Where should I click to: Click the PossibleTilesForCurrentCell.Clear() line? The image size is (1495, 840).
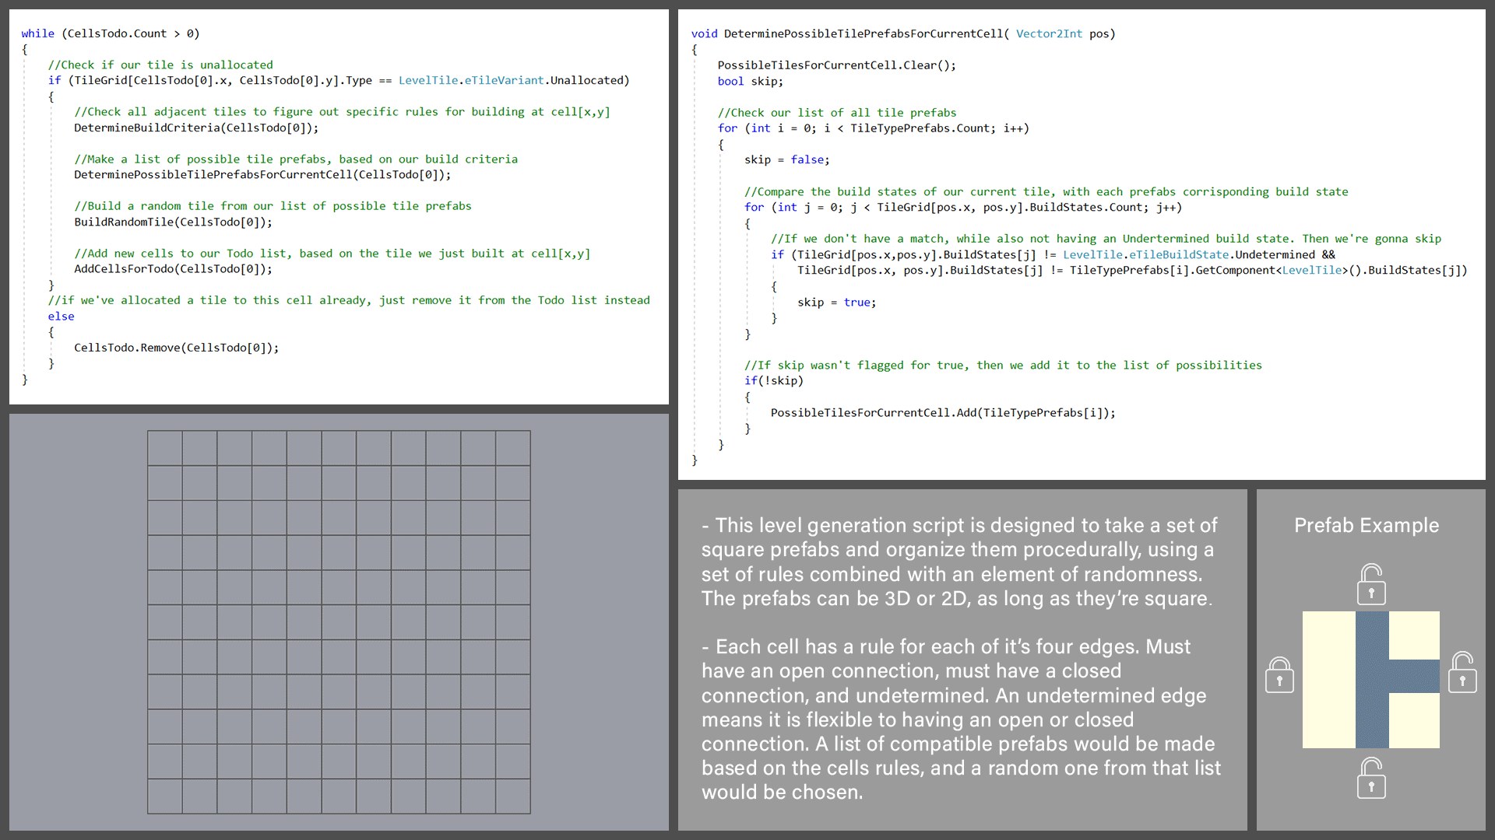point(836,65)
